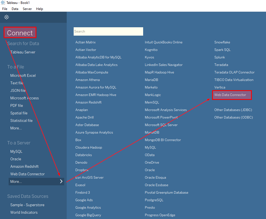
Task: Select MySQL in the sidebar server list
Action: (x=16, y=151)
